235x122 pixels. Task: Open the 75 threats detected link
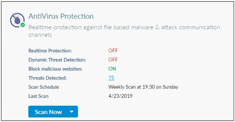pyautogui.click(x=111, y=78)
